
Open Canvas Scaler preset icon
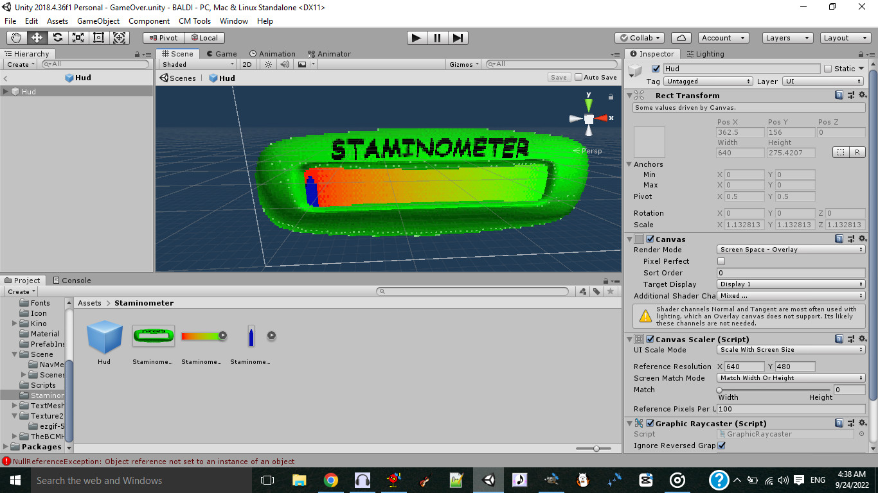850,339
